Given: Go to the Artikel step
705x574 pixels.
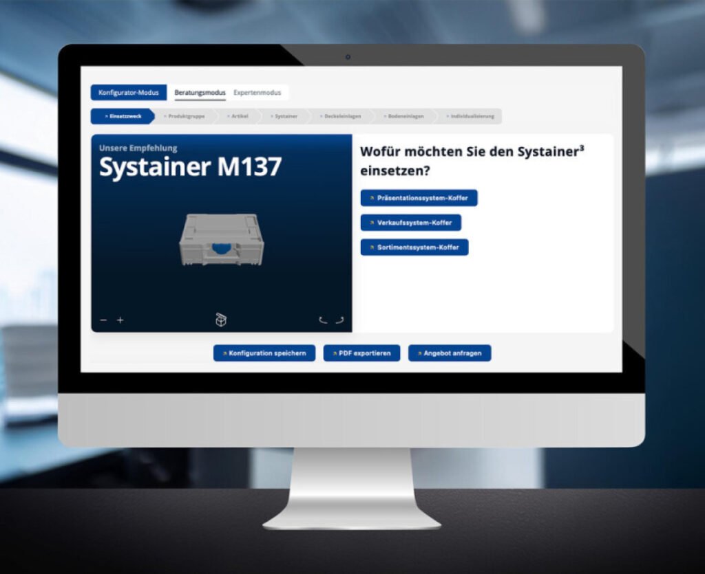Looking at the screenshot, I should (x=238, y=116).
